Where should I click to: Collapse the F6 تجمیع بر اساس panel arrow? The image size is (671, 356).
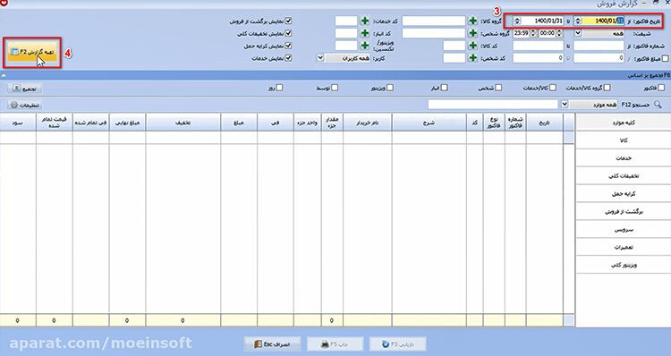tap(3, 75)
